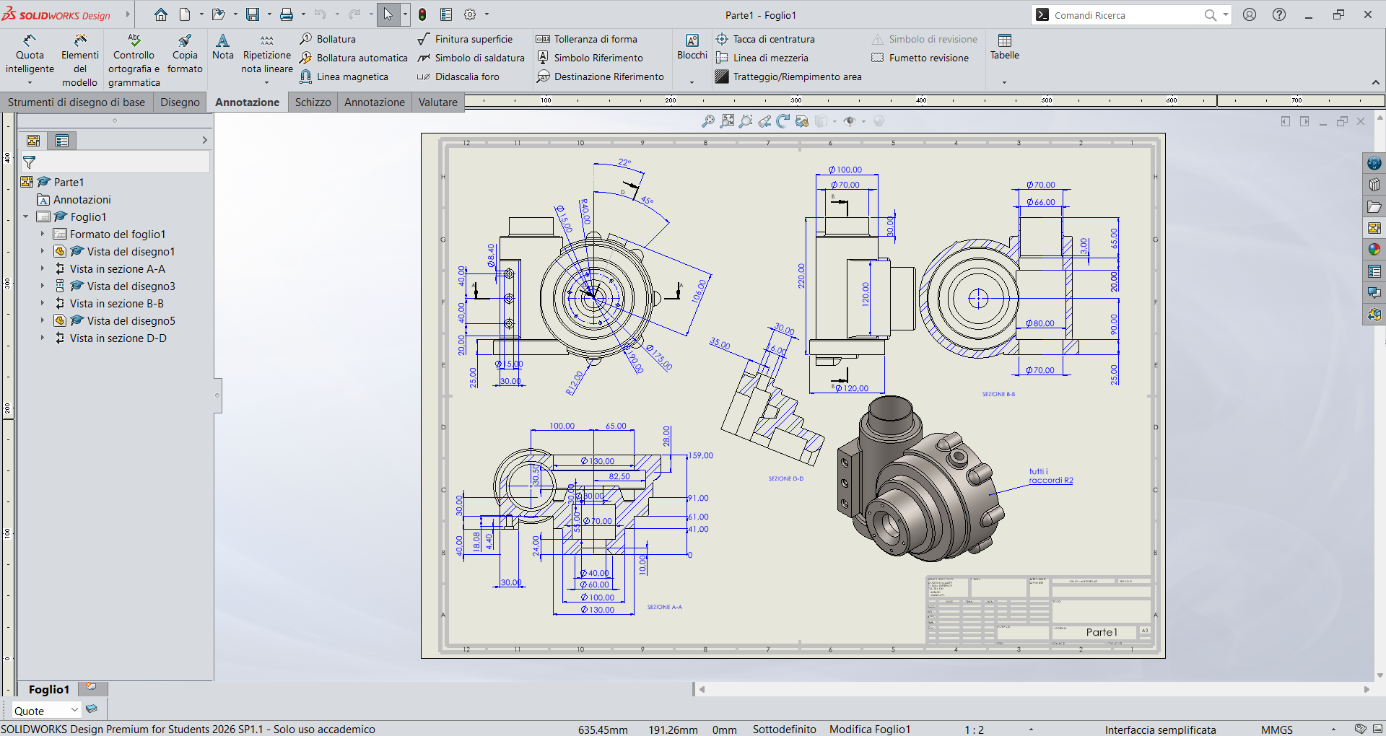Save the drawing with the floppy disk icon
This screenshot has height=736, width=1386.
click(253, 14)
